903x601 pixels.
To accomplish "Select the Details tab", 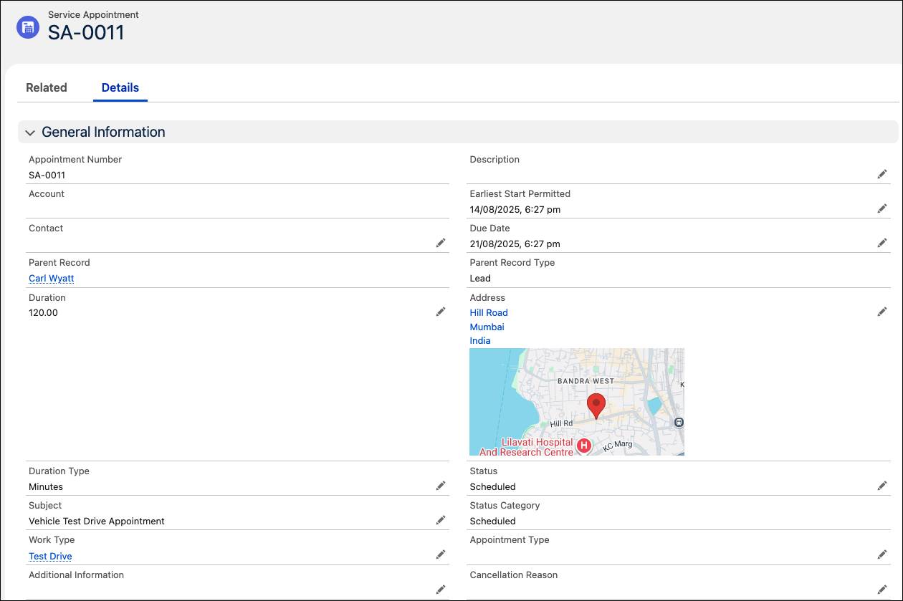I will 120,87.
